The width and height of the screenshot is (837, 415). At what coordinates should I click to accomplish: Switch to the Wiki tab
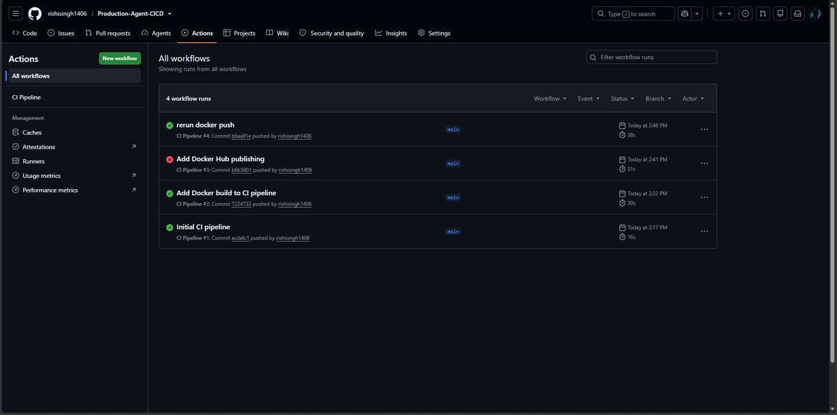[277, 33]
